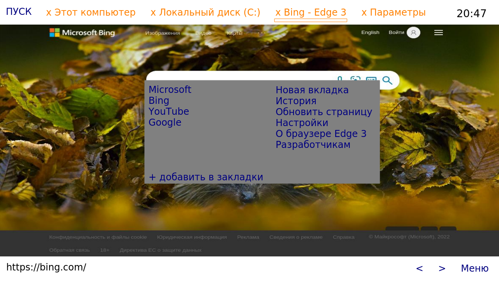This screenshot has height=281, width=499.
Task: Click the Меню button in bottom bar
Action: (474, 269)
